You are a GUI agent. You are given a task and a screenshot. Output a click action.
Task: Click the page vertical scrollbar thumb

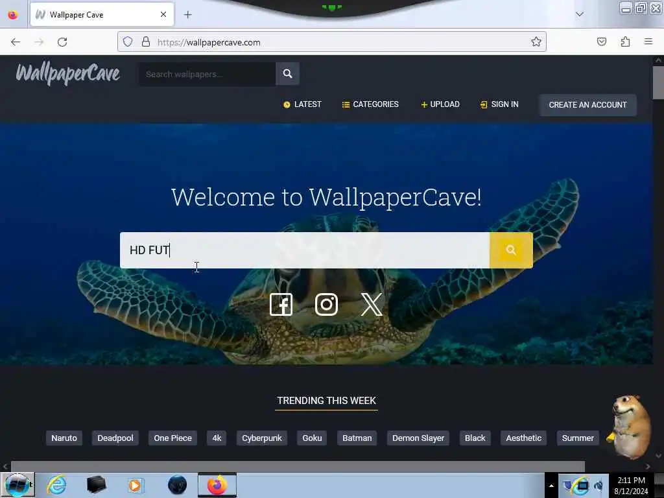tap(658, 82)
